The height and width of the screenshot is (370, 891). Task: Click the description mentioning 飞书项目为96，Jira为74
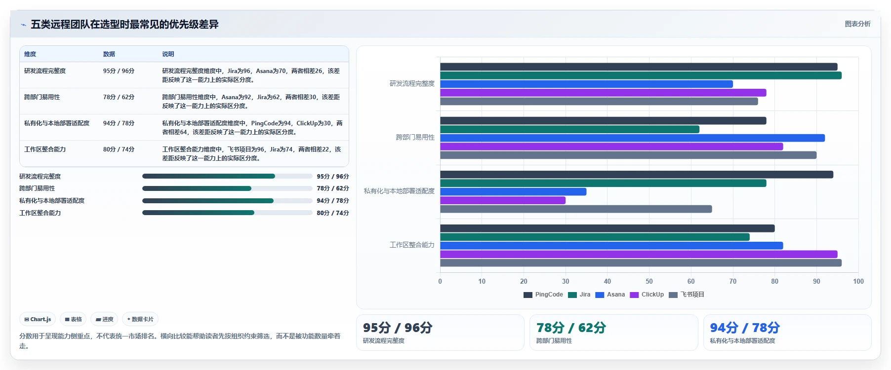point(252,154)
